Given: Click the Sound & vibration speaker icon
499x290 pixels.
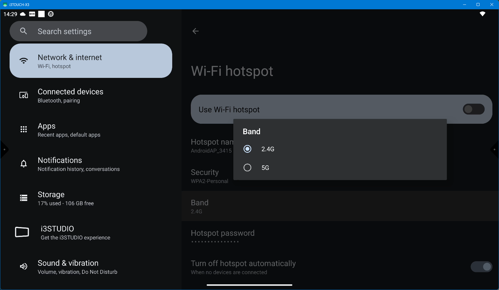Looking at the screenshot, I should coord(24,266).
